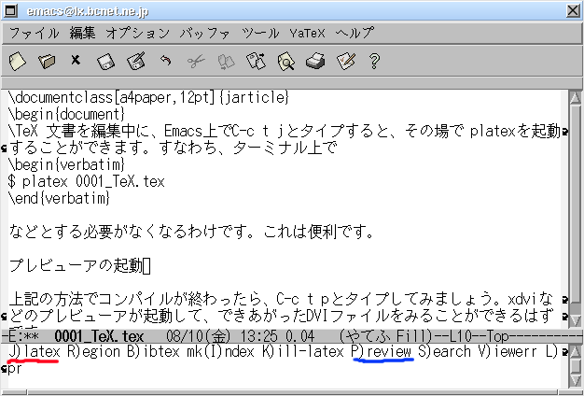The image size is (584, 396).
Task: Click the buffer name 0001_TeX.tex in mode line
Action: (x=99, y=337)
